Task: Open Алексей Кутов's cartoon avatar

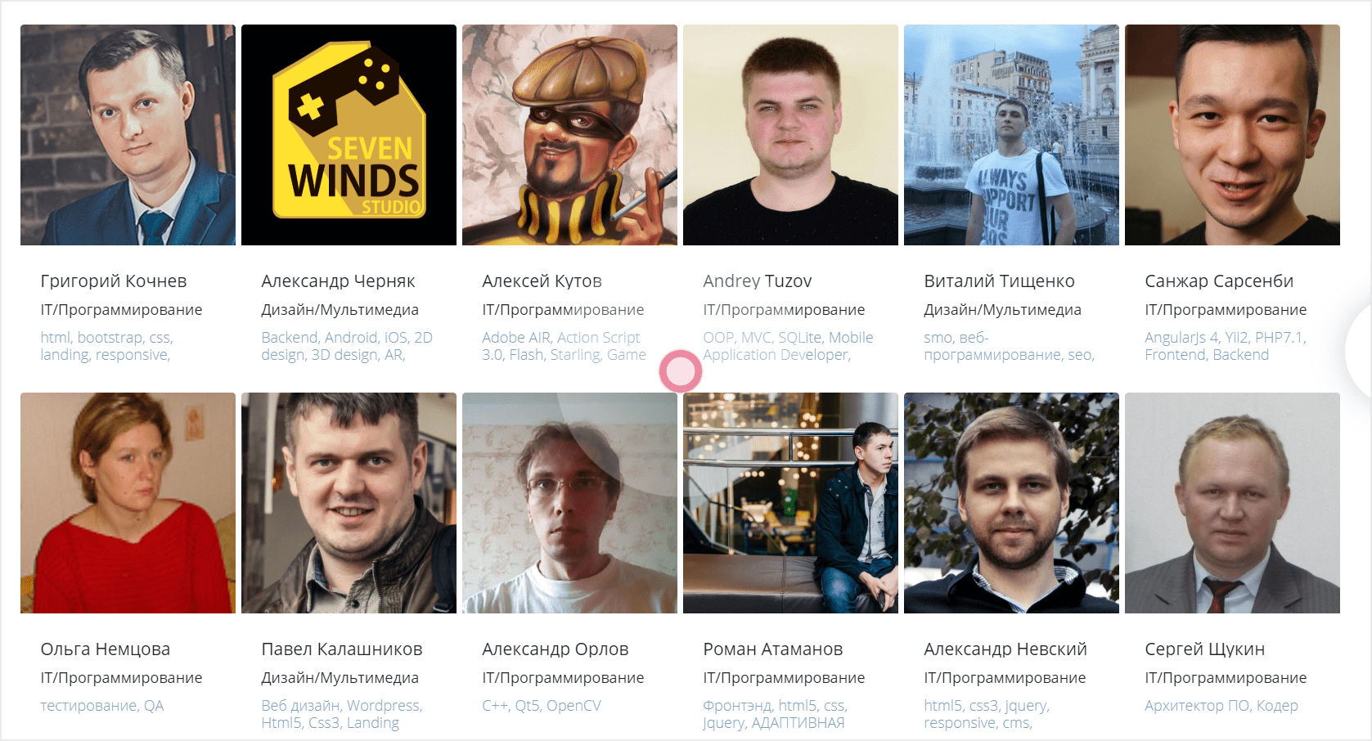Action: (569, 135)
